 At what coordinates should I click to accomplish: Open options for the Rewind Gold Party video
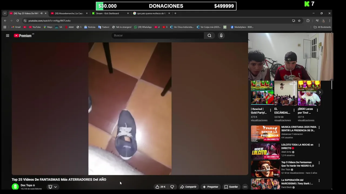[x=270, y=110]
